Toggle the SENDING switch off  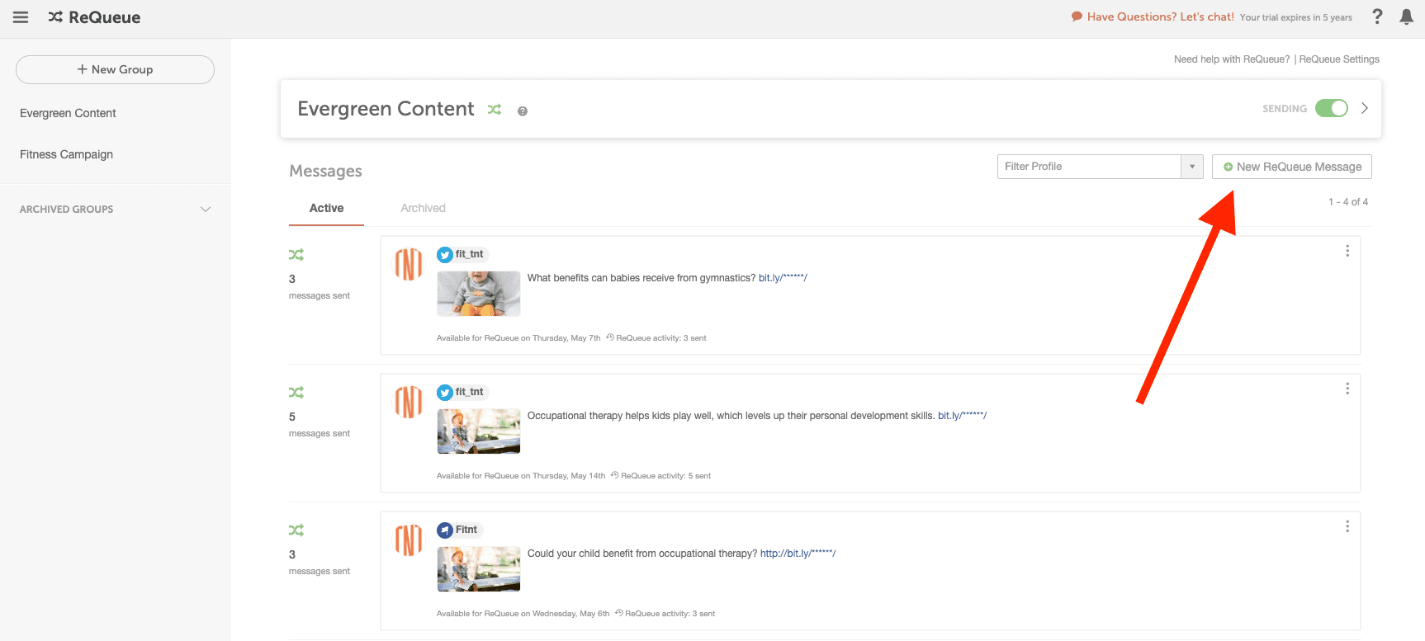1332,108
